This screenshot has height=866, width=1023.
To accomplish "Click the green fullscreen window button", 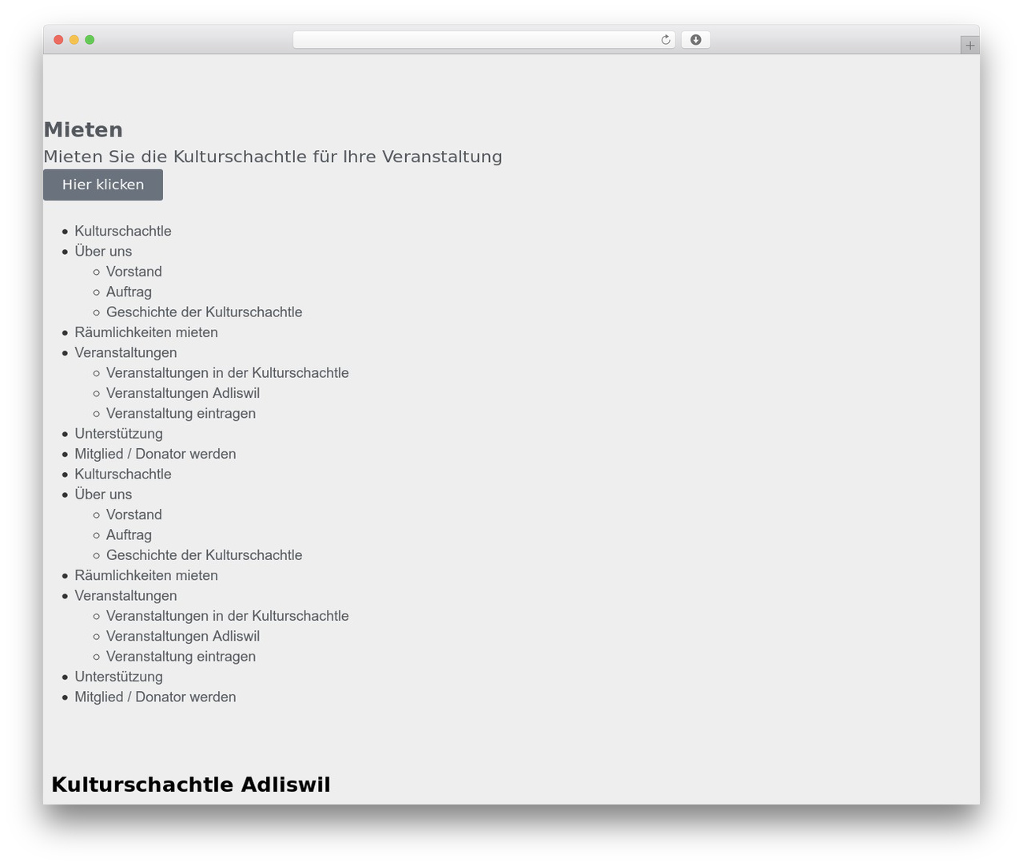I will pyautogui.click(x=90, y=40).
